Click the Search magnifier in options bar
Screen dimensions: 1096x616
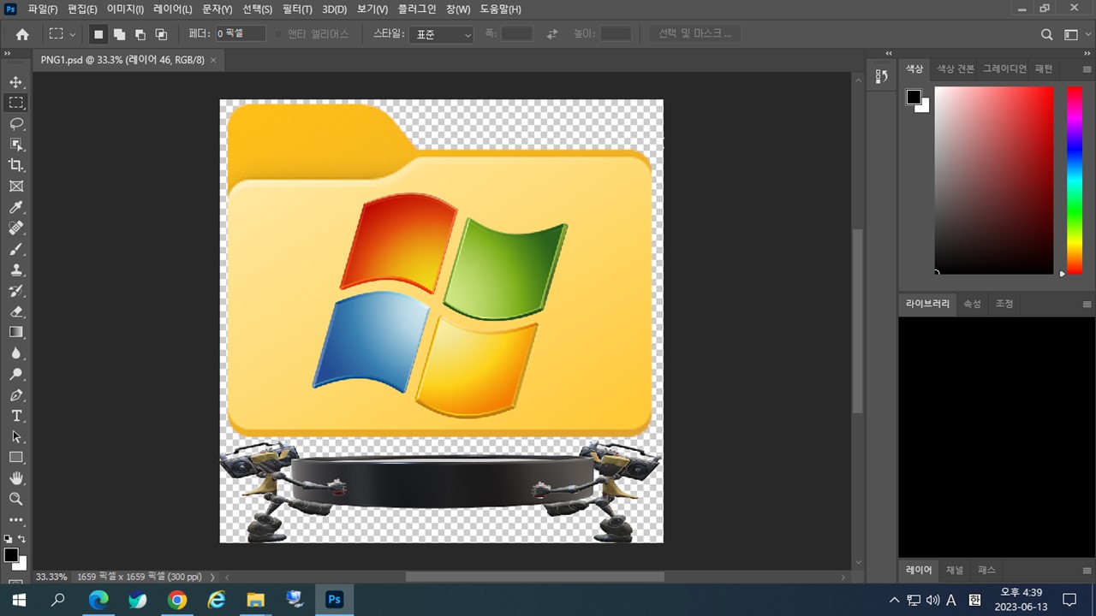click(1046, 34)
